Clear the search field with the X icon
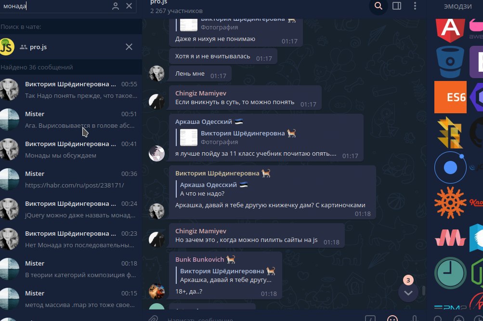This screenshot has height=321, width=483. click(129, 6)
